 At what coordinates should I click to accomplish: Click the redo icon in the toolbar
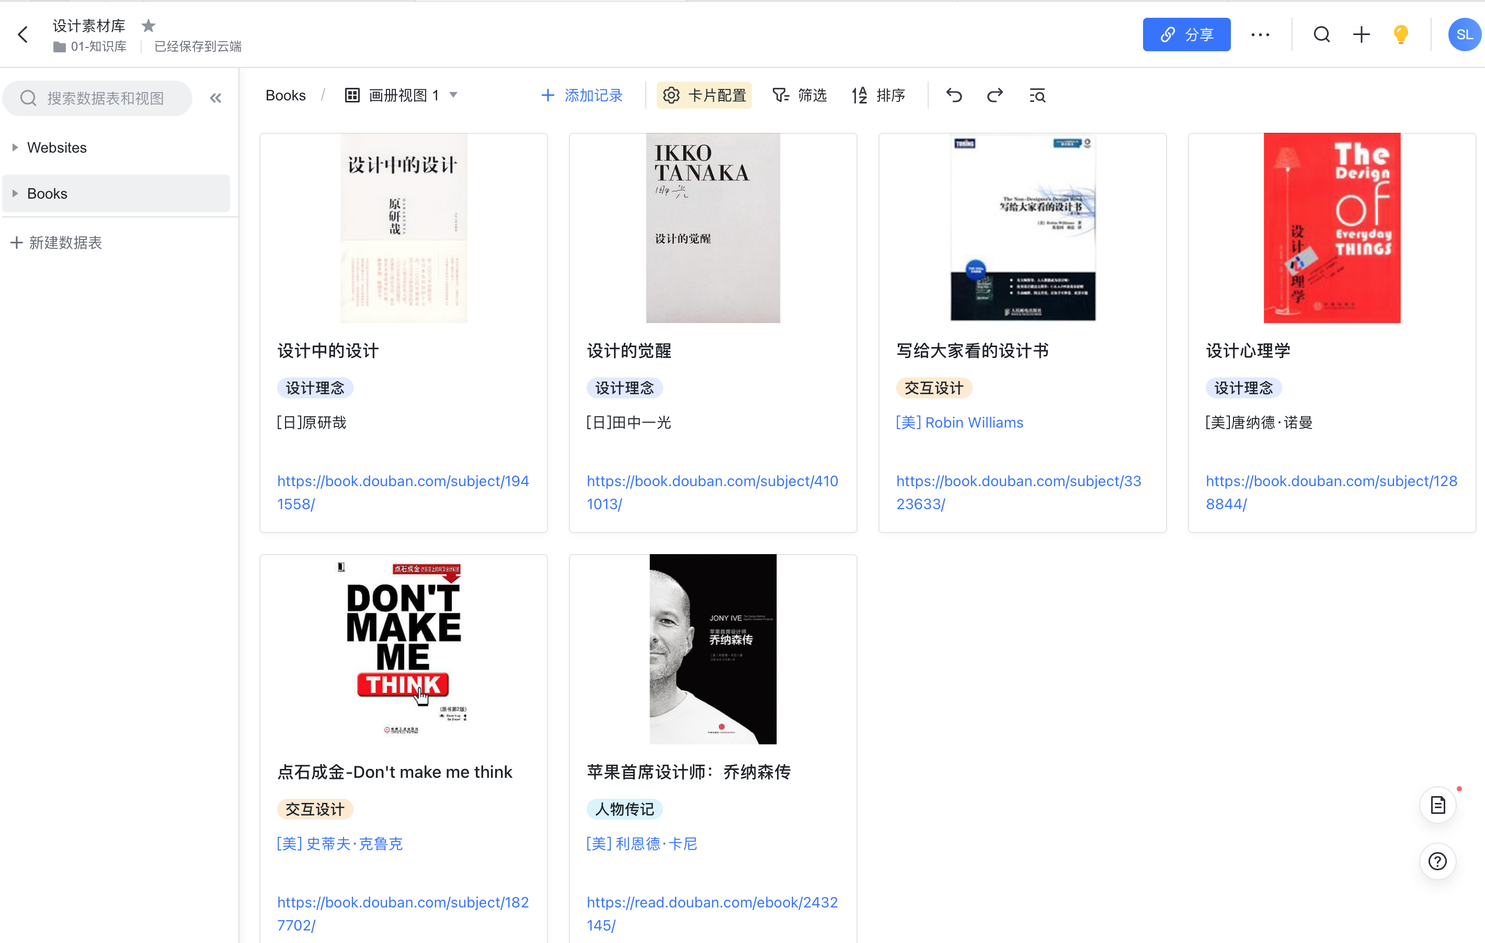pyautogui.click(x=995, y=95)
